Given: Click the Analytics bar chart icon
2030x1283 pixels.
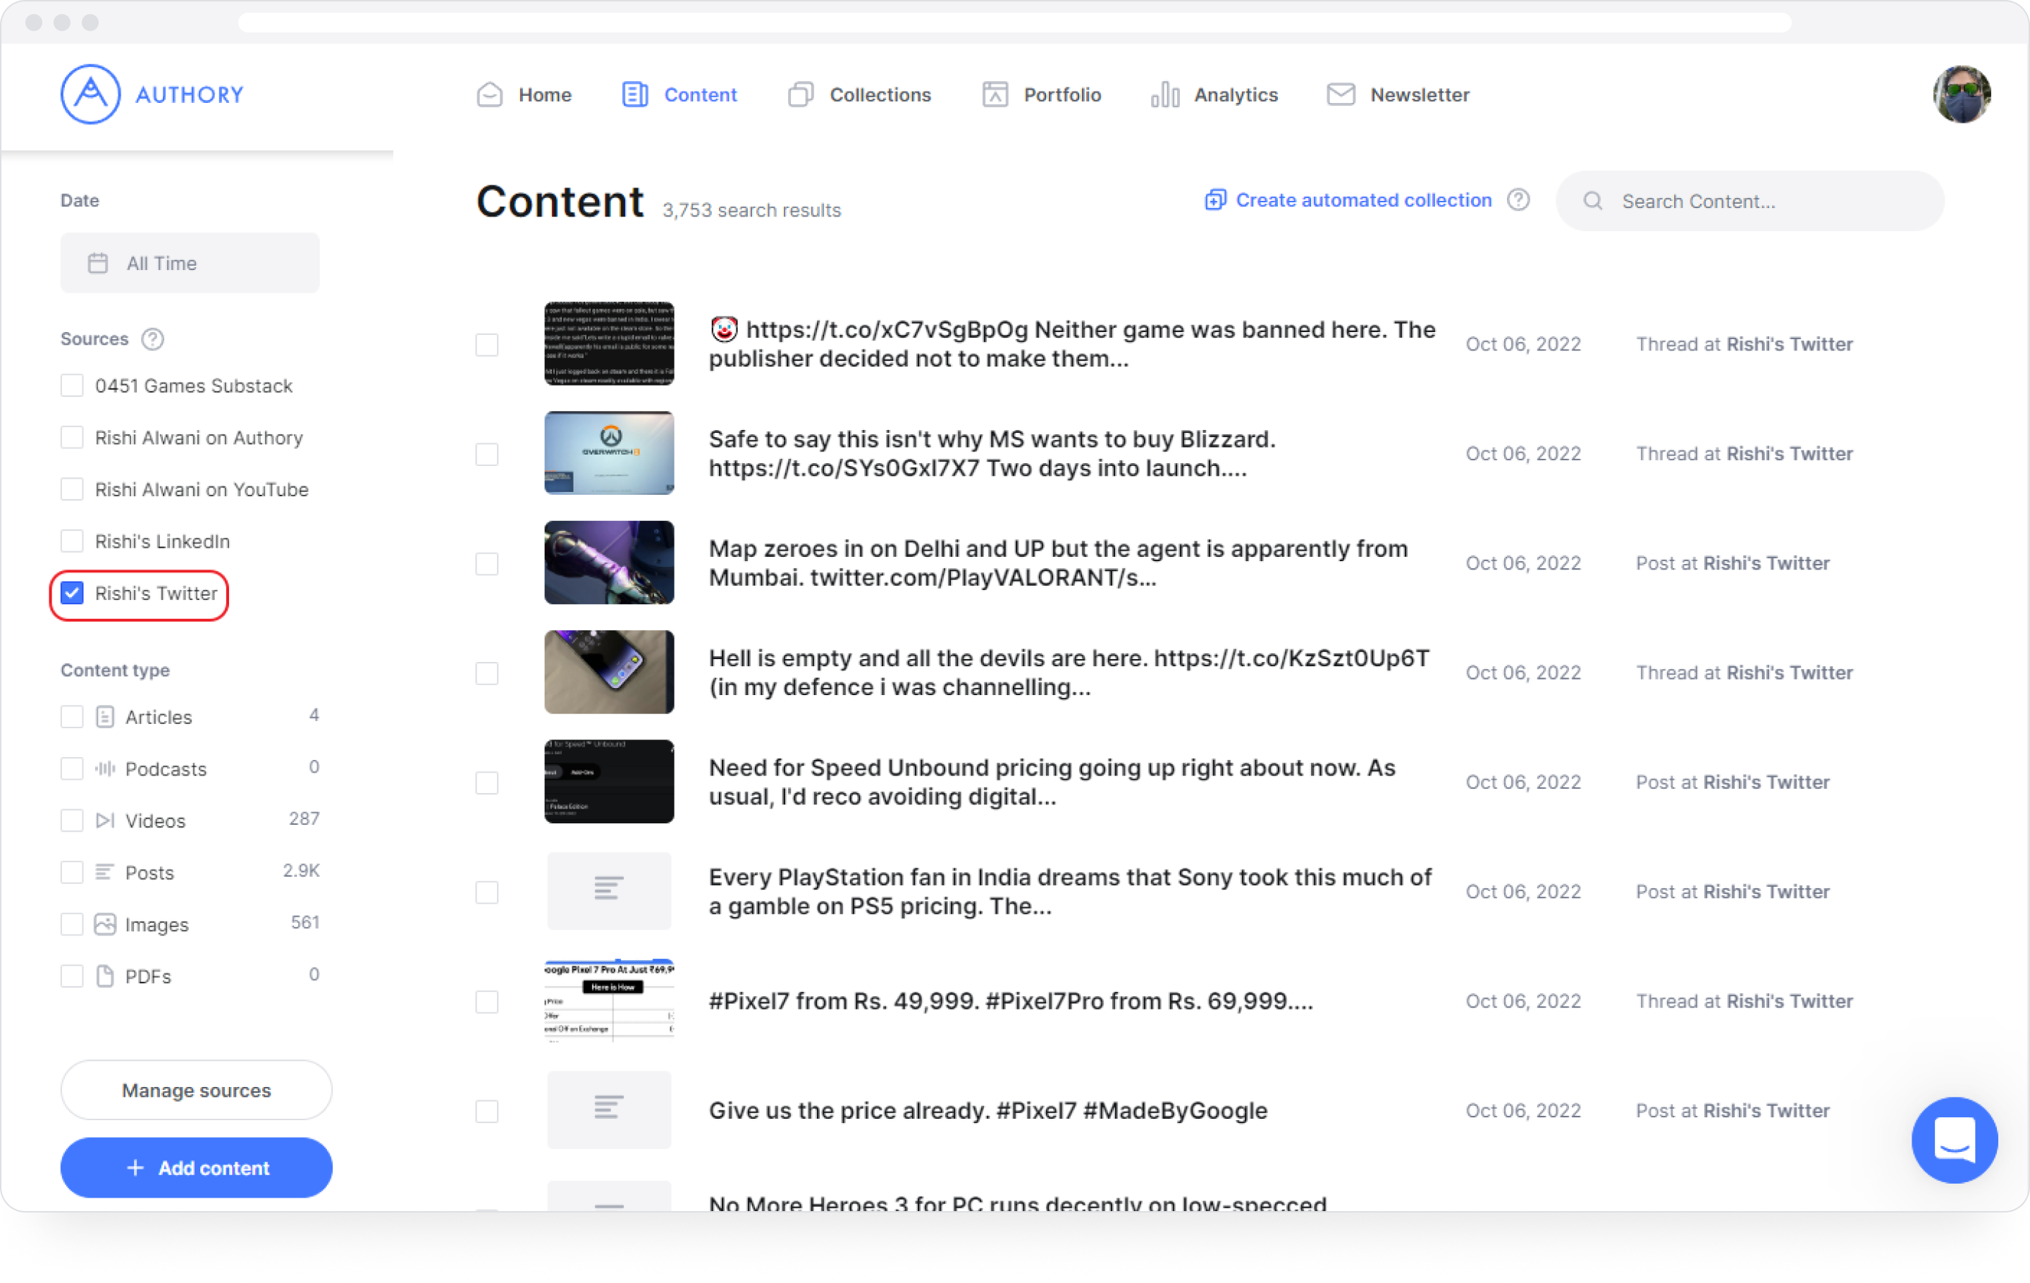Looking at the screenshot, I should click(1165, 94).
